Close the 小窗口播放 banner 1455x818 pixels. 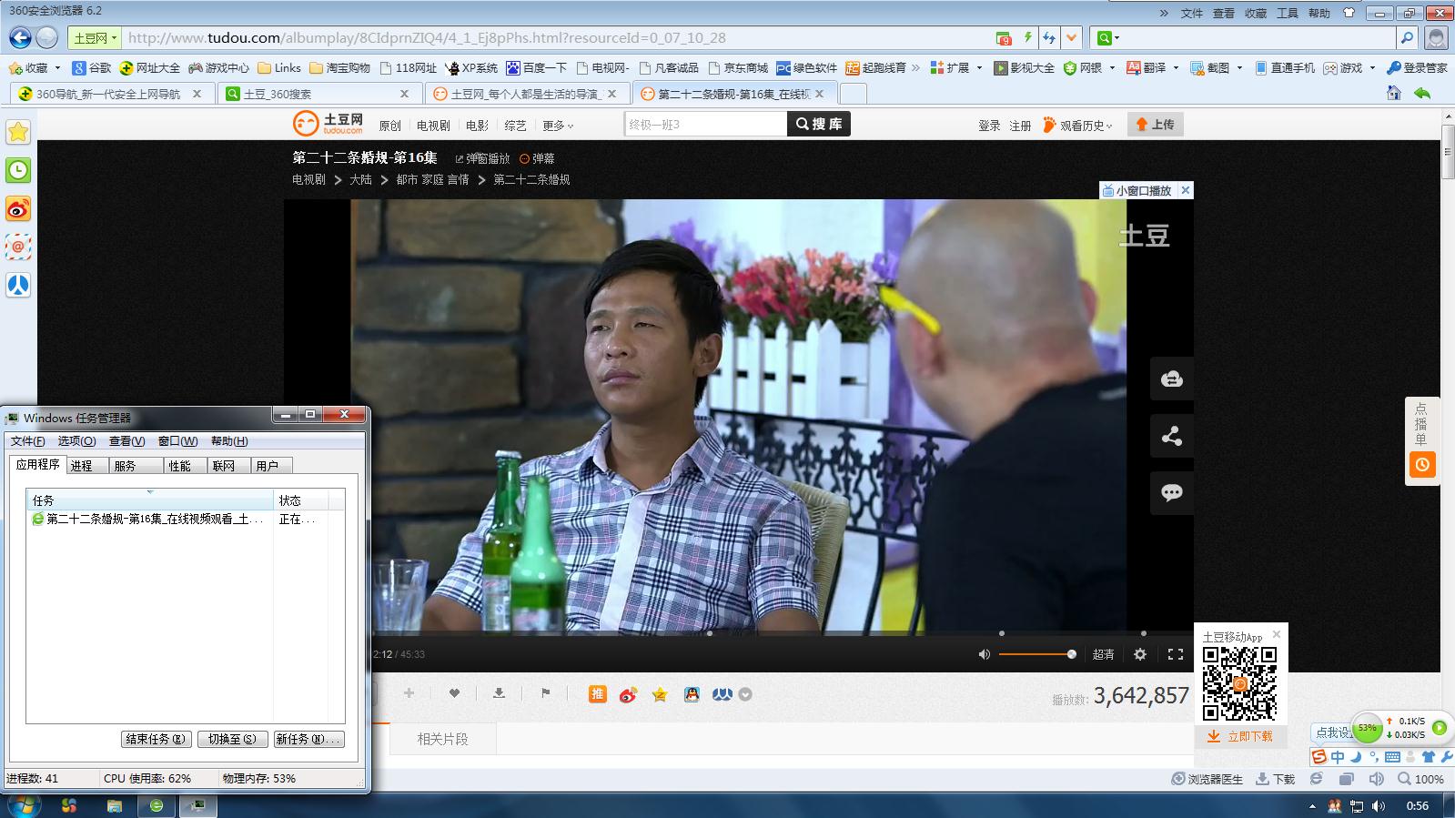[x=1185, y=190]
